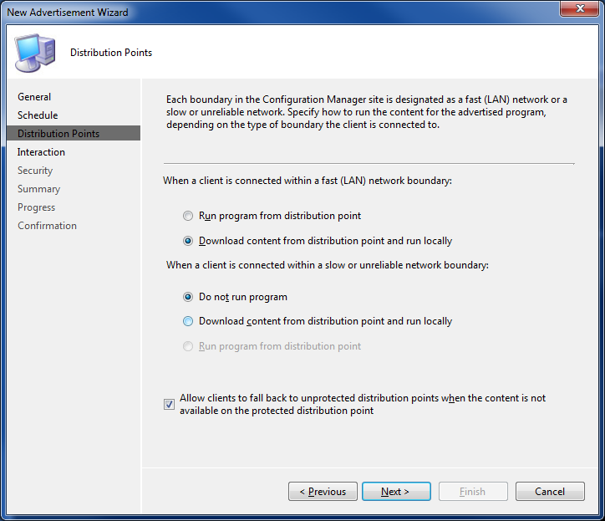Screen dimensions: 605x521
Task: Open the Summary step in sidebar
Action: [38, 189]
